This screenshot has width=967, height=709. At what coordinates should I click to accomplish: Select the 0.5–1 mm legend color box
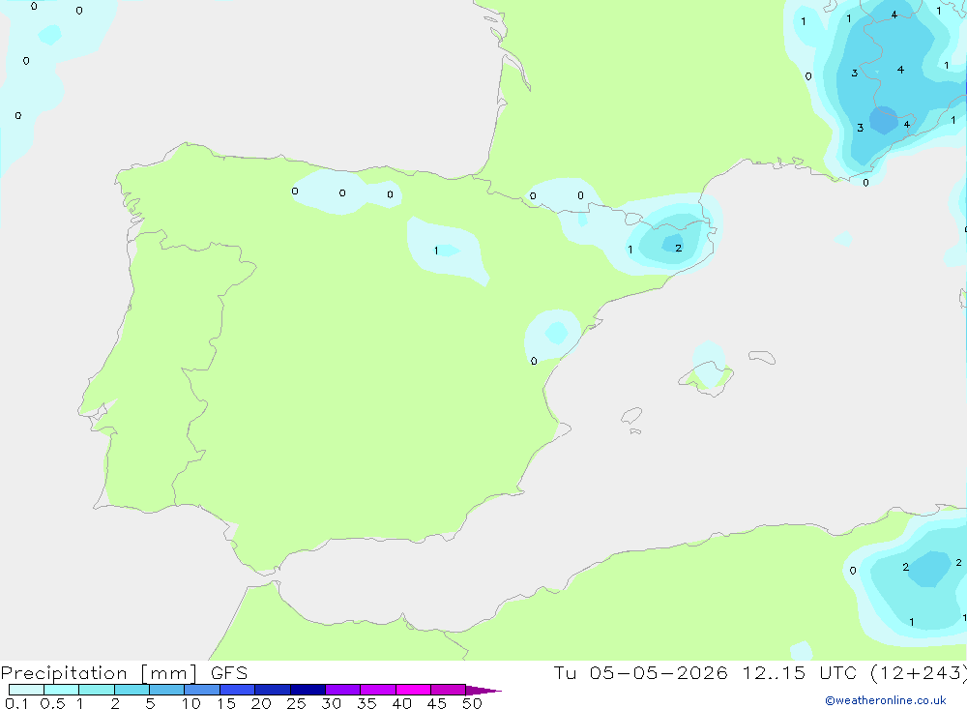point(61,690)
